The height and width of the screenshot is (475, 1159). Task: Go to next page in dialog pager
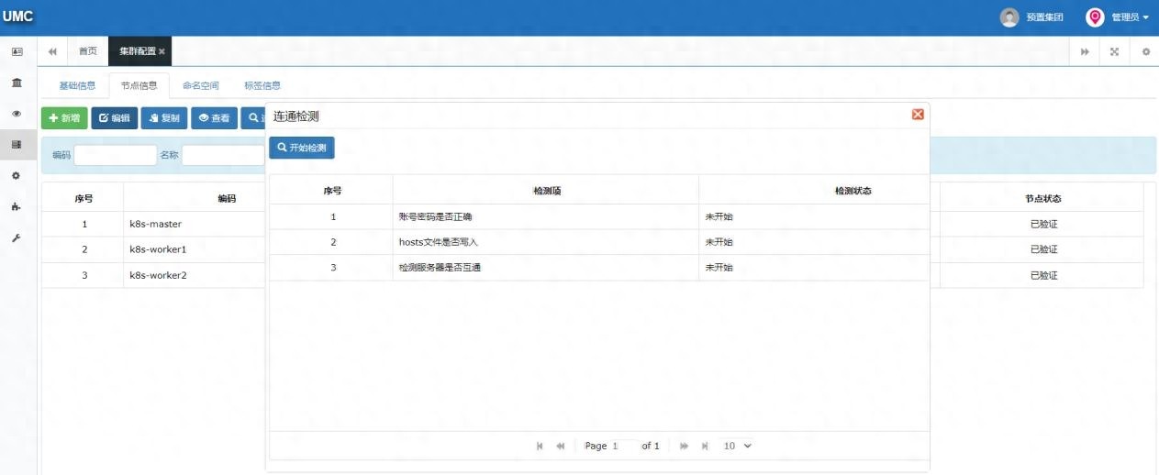(x=685, y=446)
